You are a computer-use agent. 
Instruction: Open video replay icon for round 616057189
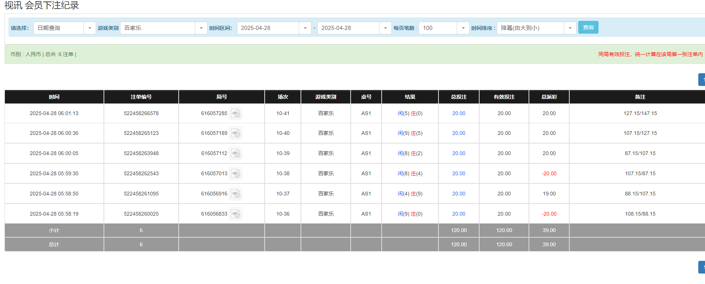[x=235, y=133]
